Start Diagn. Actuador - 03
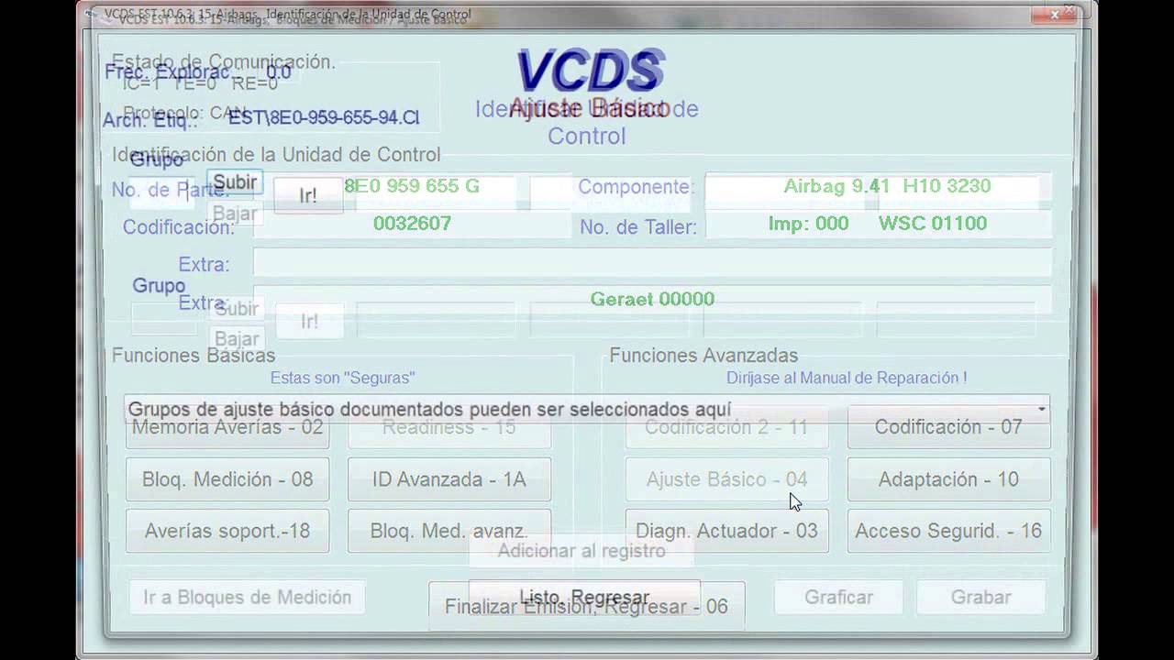1174x660 pixels. click(726, 531)
